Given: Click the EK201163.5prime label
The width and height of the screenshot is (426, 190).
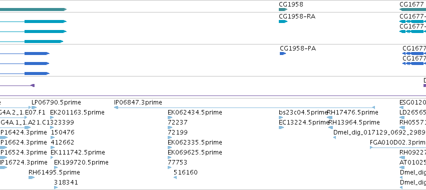Looking at the screenshot, I should 77,112.
